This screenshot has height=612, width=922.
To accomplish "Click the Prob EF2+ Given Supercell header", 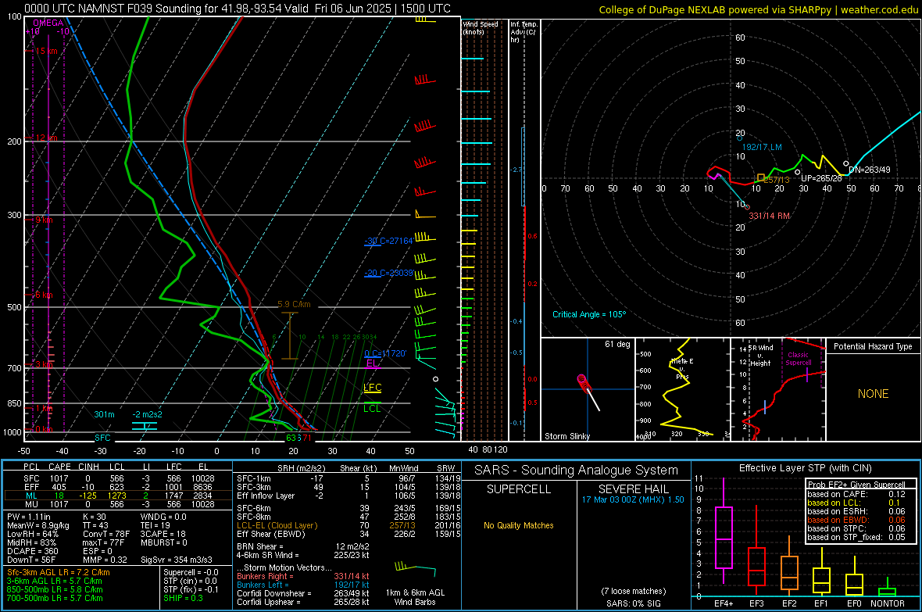I will coord(856,485).
